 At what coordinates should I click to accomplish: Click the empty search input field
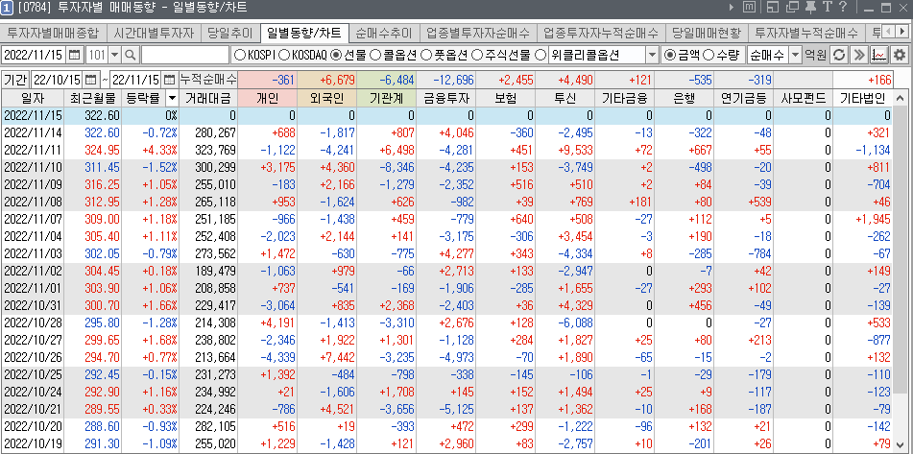184,55
